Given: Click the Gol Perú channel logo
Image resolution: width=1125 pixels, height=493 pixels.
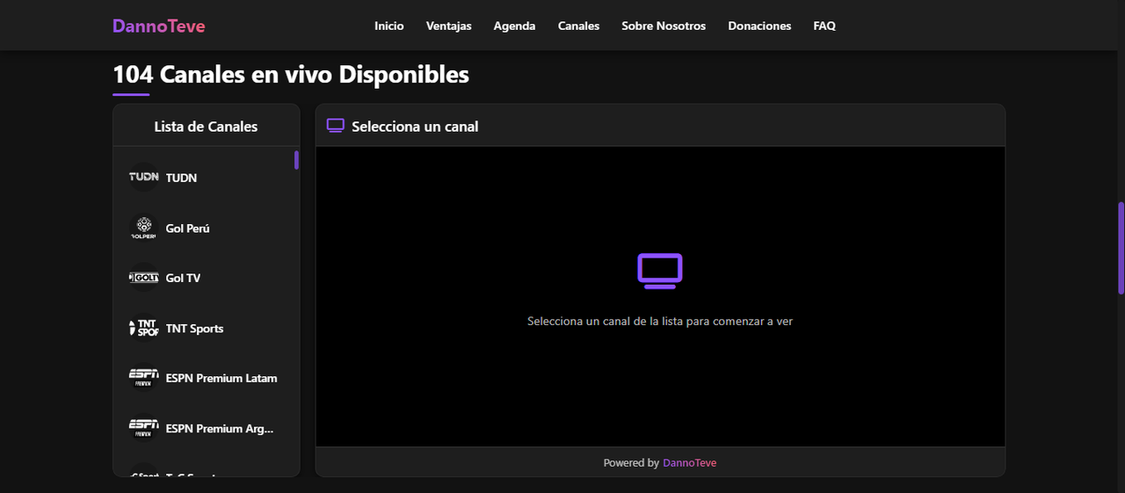Looking at the screenshot, I should (144, 228).
